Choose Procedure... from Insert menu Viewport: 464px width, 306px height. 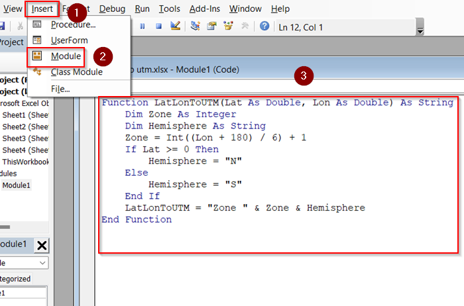click(x=73, y=25)
